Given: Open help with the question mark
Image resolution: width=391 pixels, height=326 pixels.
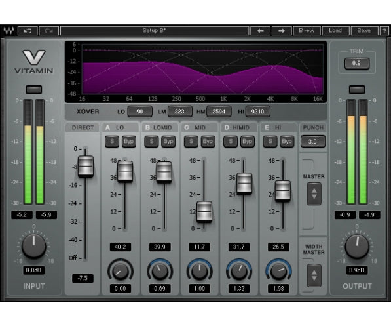Looking at the screenshot, I should coord(384,31).
